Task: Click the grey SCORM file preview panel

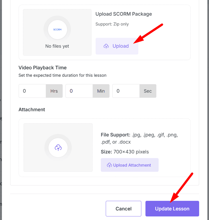Action: (x=57, y=32)
